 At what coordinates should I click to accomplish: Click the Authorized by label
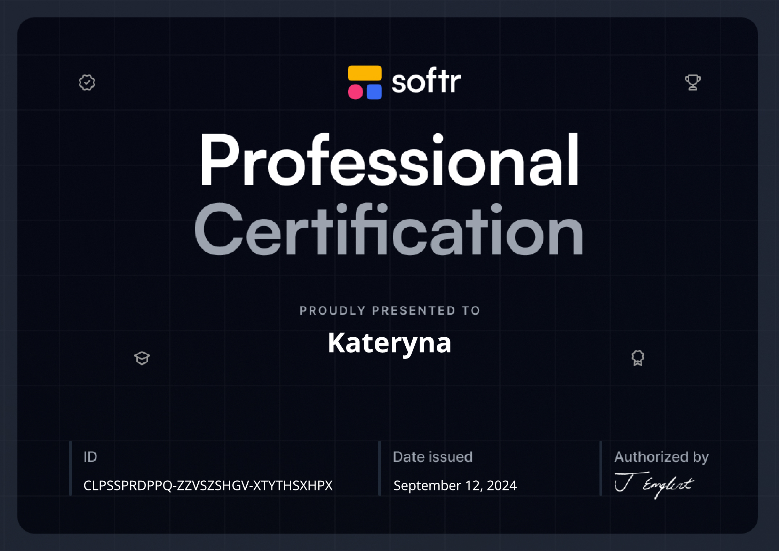point(661,457)
